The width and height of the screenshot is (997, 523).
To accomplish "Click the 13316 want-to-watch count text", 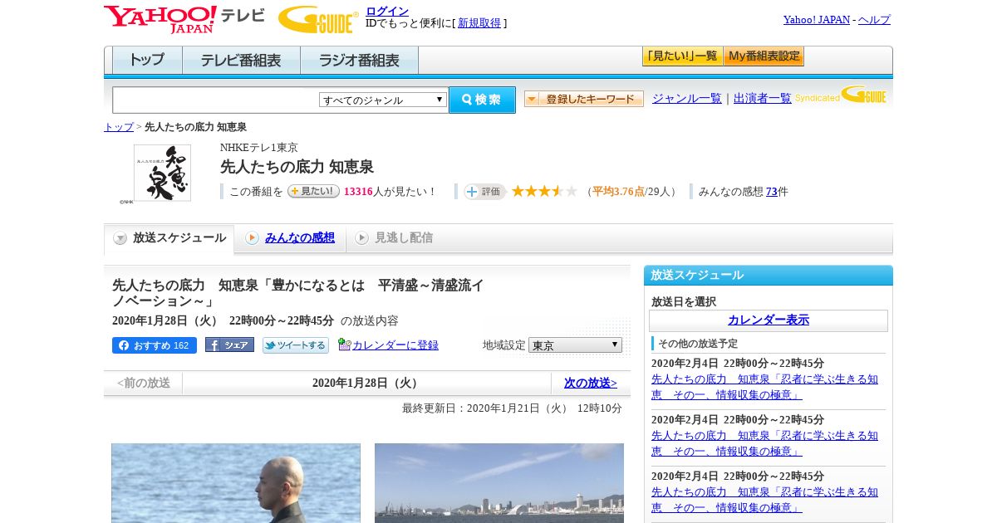I will pos(358,192).
